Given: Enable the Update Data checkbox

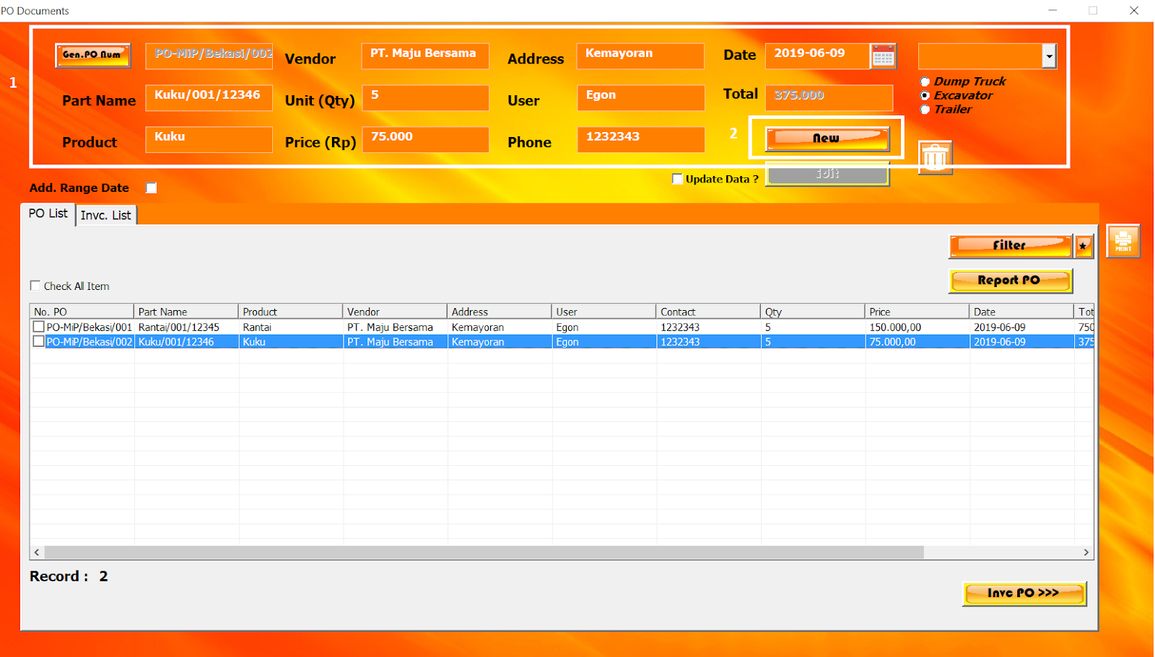Looking at the screenshot, I should tap(677, 178).
